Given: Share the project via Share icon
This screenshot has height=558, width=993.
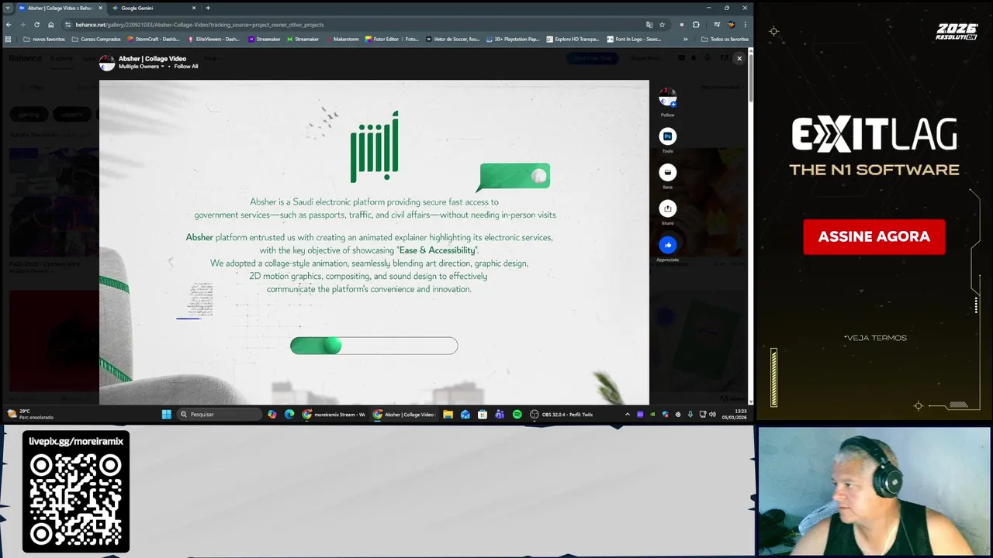Looking at the screenshot, I should coord(667,208).
